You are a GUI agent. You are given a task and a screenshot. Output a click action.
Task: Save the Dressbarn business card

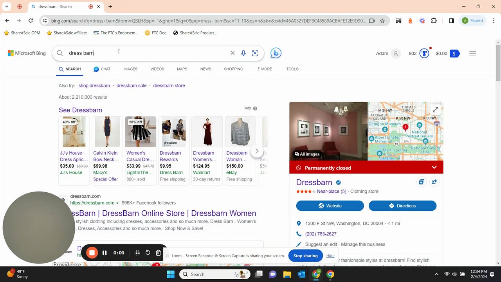coord(421,182)
